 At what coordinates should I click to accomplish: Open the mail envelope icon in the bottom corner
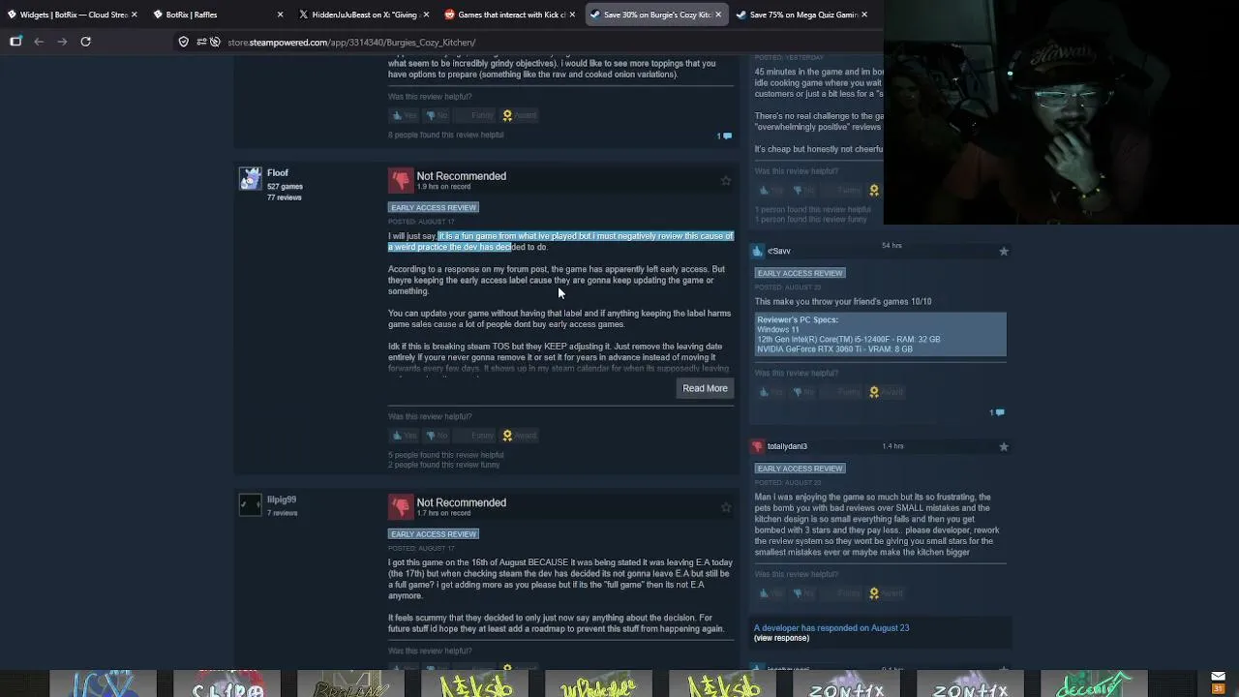coord(1218,677)
